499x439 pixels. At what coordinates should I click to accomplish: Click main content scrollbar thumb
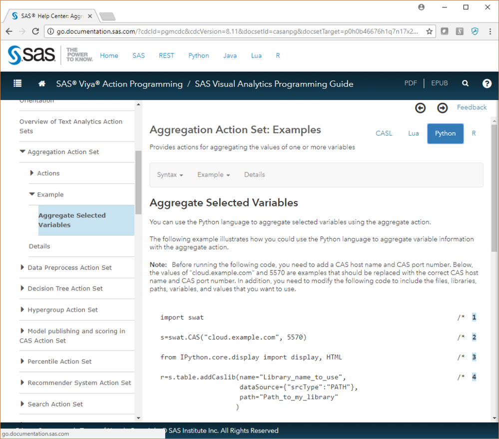(x=494, y=188)
